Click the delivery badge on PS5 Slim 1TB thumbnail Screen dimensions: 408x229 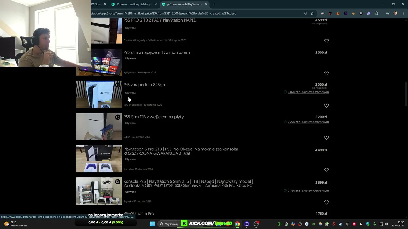pos(118,117)
